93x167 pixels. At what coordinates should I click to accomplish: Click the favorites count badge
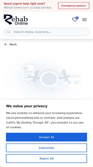click(x=77, y=18)
